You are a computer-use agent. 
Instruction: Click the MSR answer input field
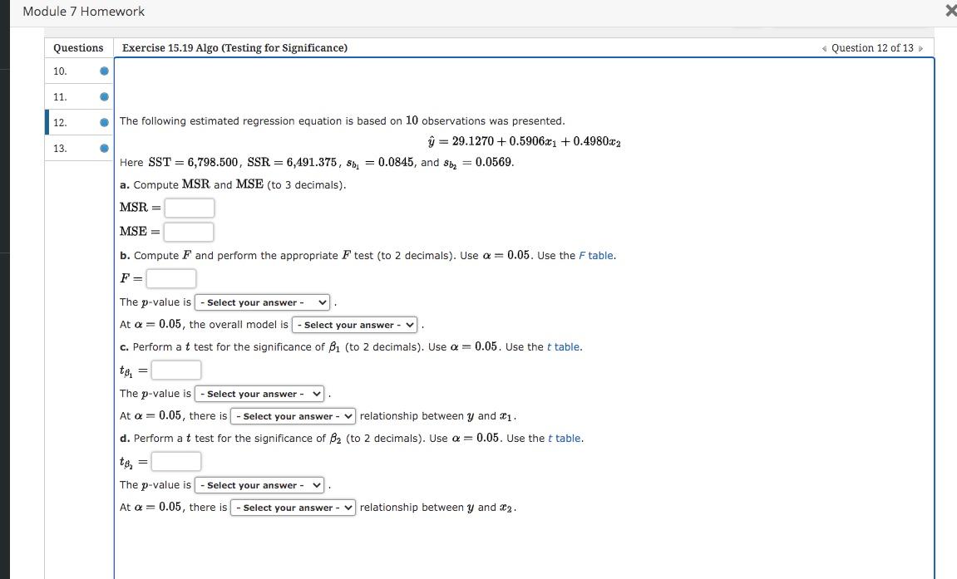click(x=189, y=208)
